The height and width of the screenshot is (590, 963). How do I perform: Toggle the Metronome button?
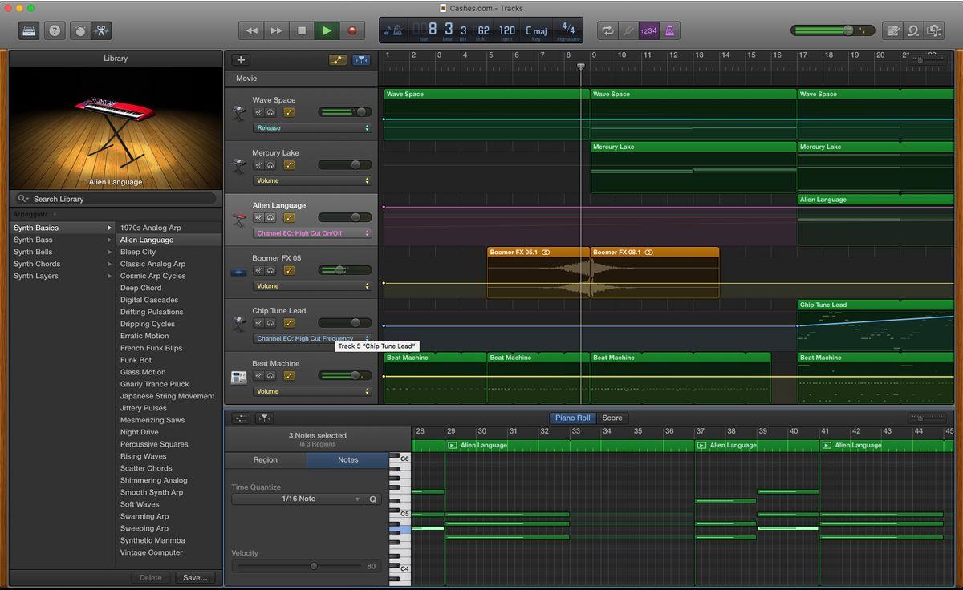(669, 30)
